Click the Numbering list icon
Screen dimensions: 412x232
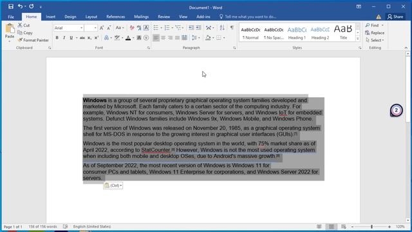click(167, 28)
